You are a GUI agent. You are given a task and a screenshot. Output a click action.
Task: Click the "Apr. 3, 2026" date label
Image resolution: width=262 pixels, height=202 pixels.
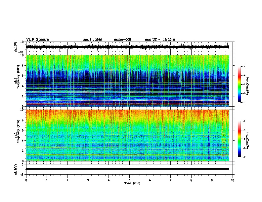pyautogui.click(x=92, y=40)
